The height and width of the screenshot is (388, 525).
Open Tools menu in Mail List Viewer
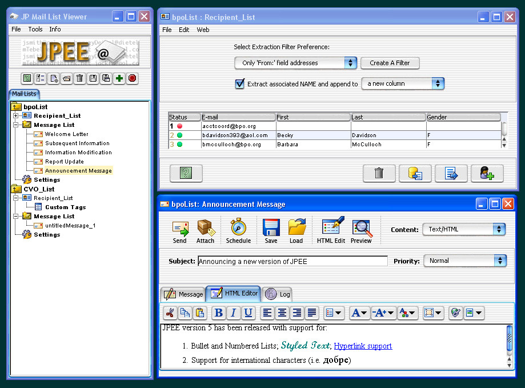click(x=35, y=29)
